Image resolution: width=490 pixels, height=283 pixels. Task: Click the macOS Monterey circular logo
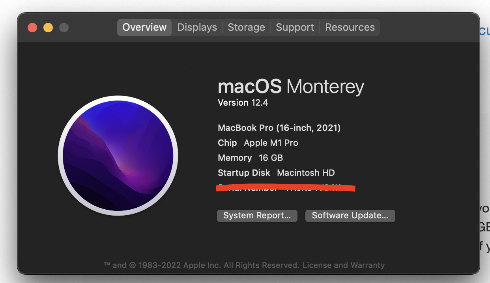click(x=118, y=156)
